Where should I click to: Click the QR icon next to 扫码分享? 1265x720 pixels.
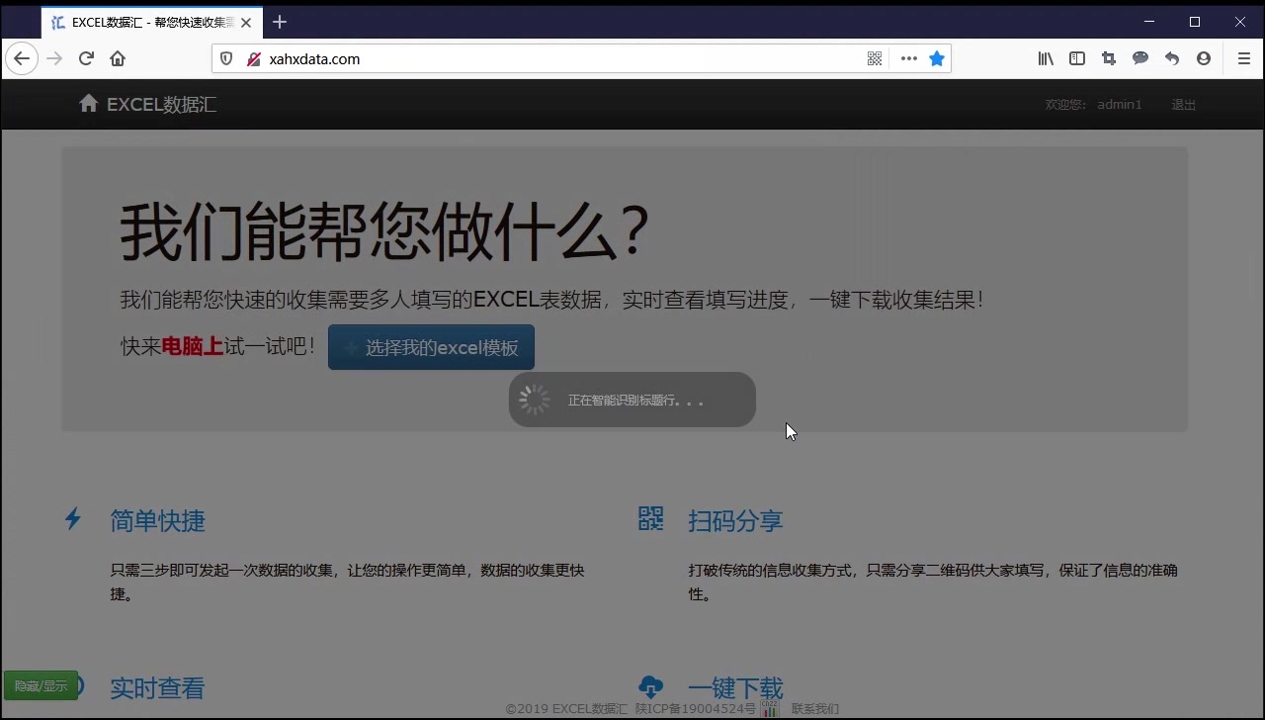tap(651, 518)
